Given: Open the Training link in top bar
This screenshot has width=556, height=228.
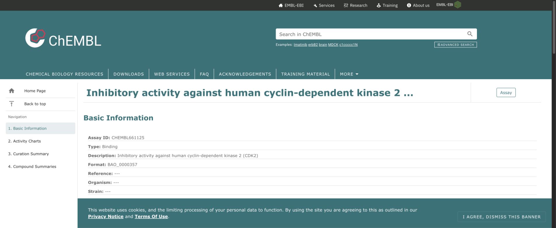Looking at the screenshot, I should [387, 5].
